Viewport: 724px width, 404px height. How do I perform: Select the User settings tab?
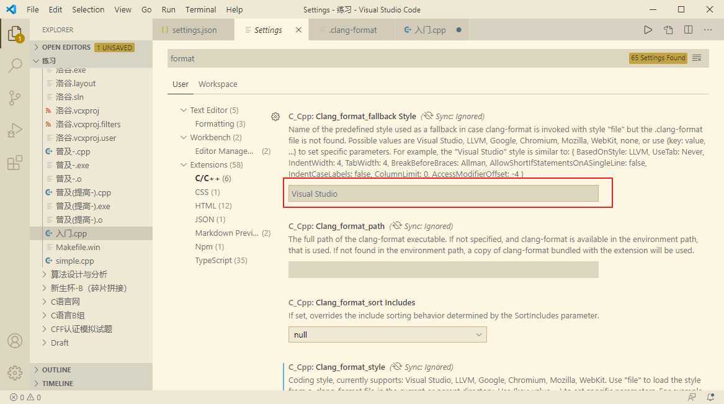point(181,84)
